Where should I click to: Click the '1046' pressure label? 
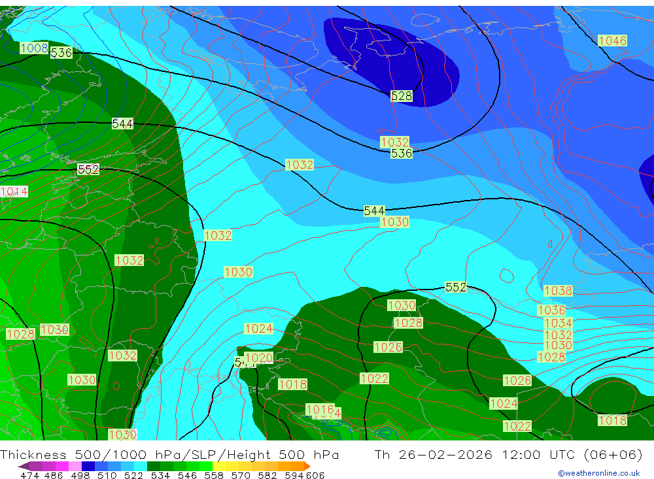[613, 41]
